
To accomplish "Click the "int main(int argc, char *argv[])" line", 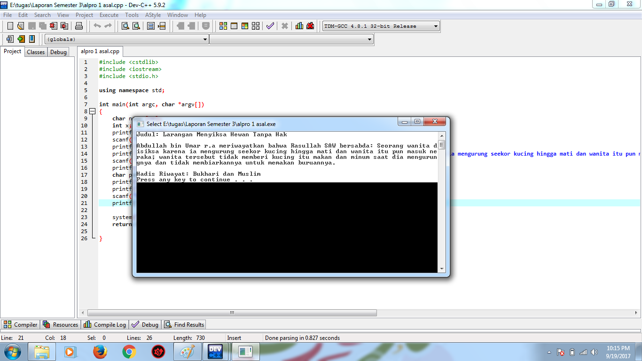I will [x=152, y=104].
